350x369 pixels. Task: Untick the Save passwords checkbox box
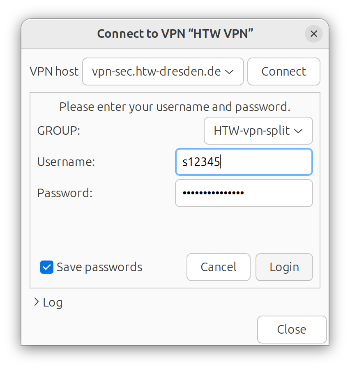coord(47,267)
